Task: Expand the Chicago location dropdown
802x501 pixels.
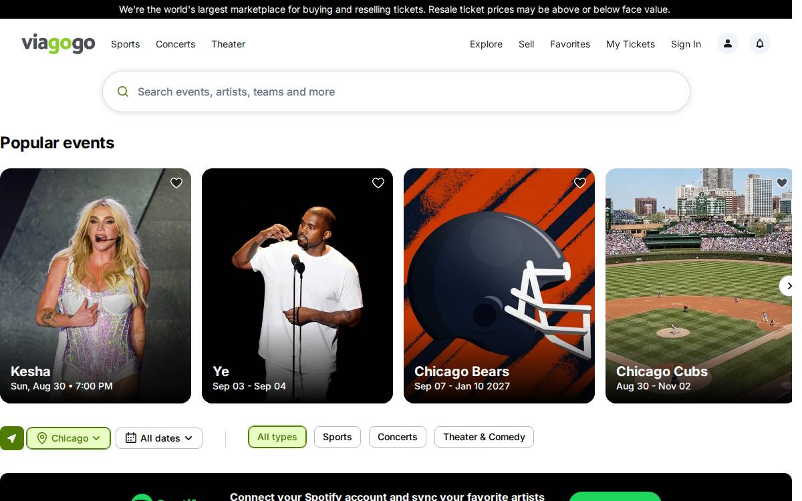Action: click(x=69, y=438)
